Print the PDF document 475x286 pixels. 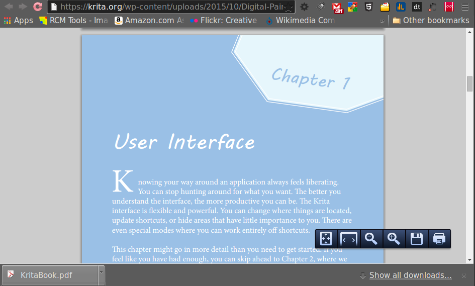click(x=439, y=239)
